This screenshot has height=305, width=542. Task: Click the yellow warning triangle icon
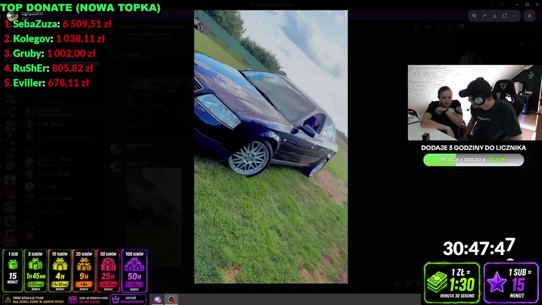coord(8,299)
